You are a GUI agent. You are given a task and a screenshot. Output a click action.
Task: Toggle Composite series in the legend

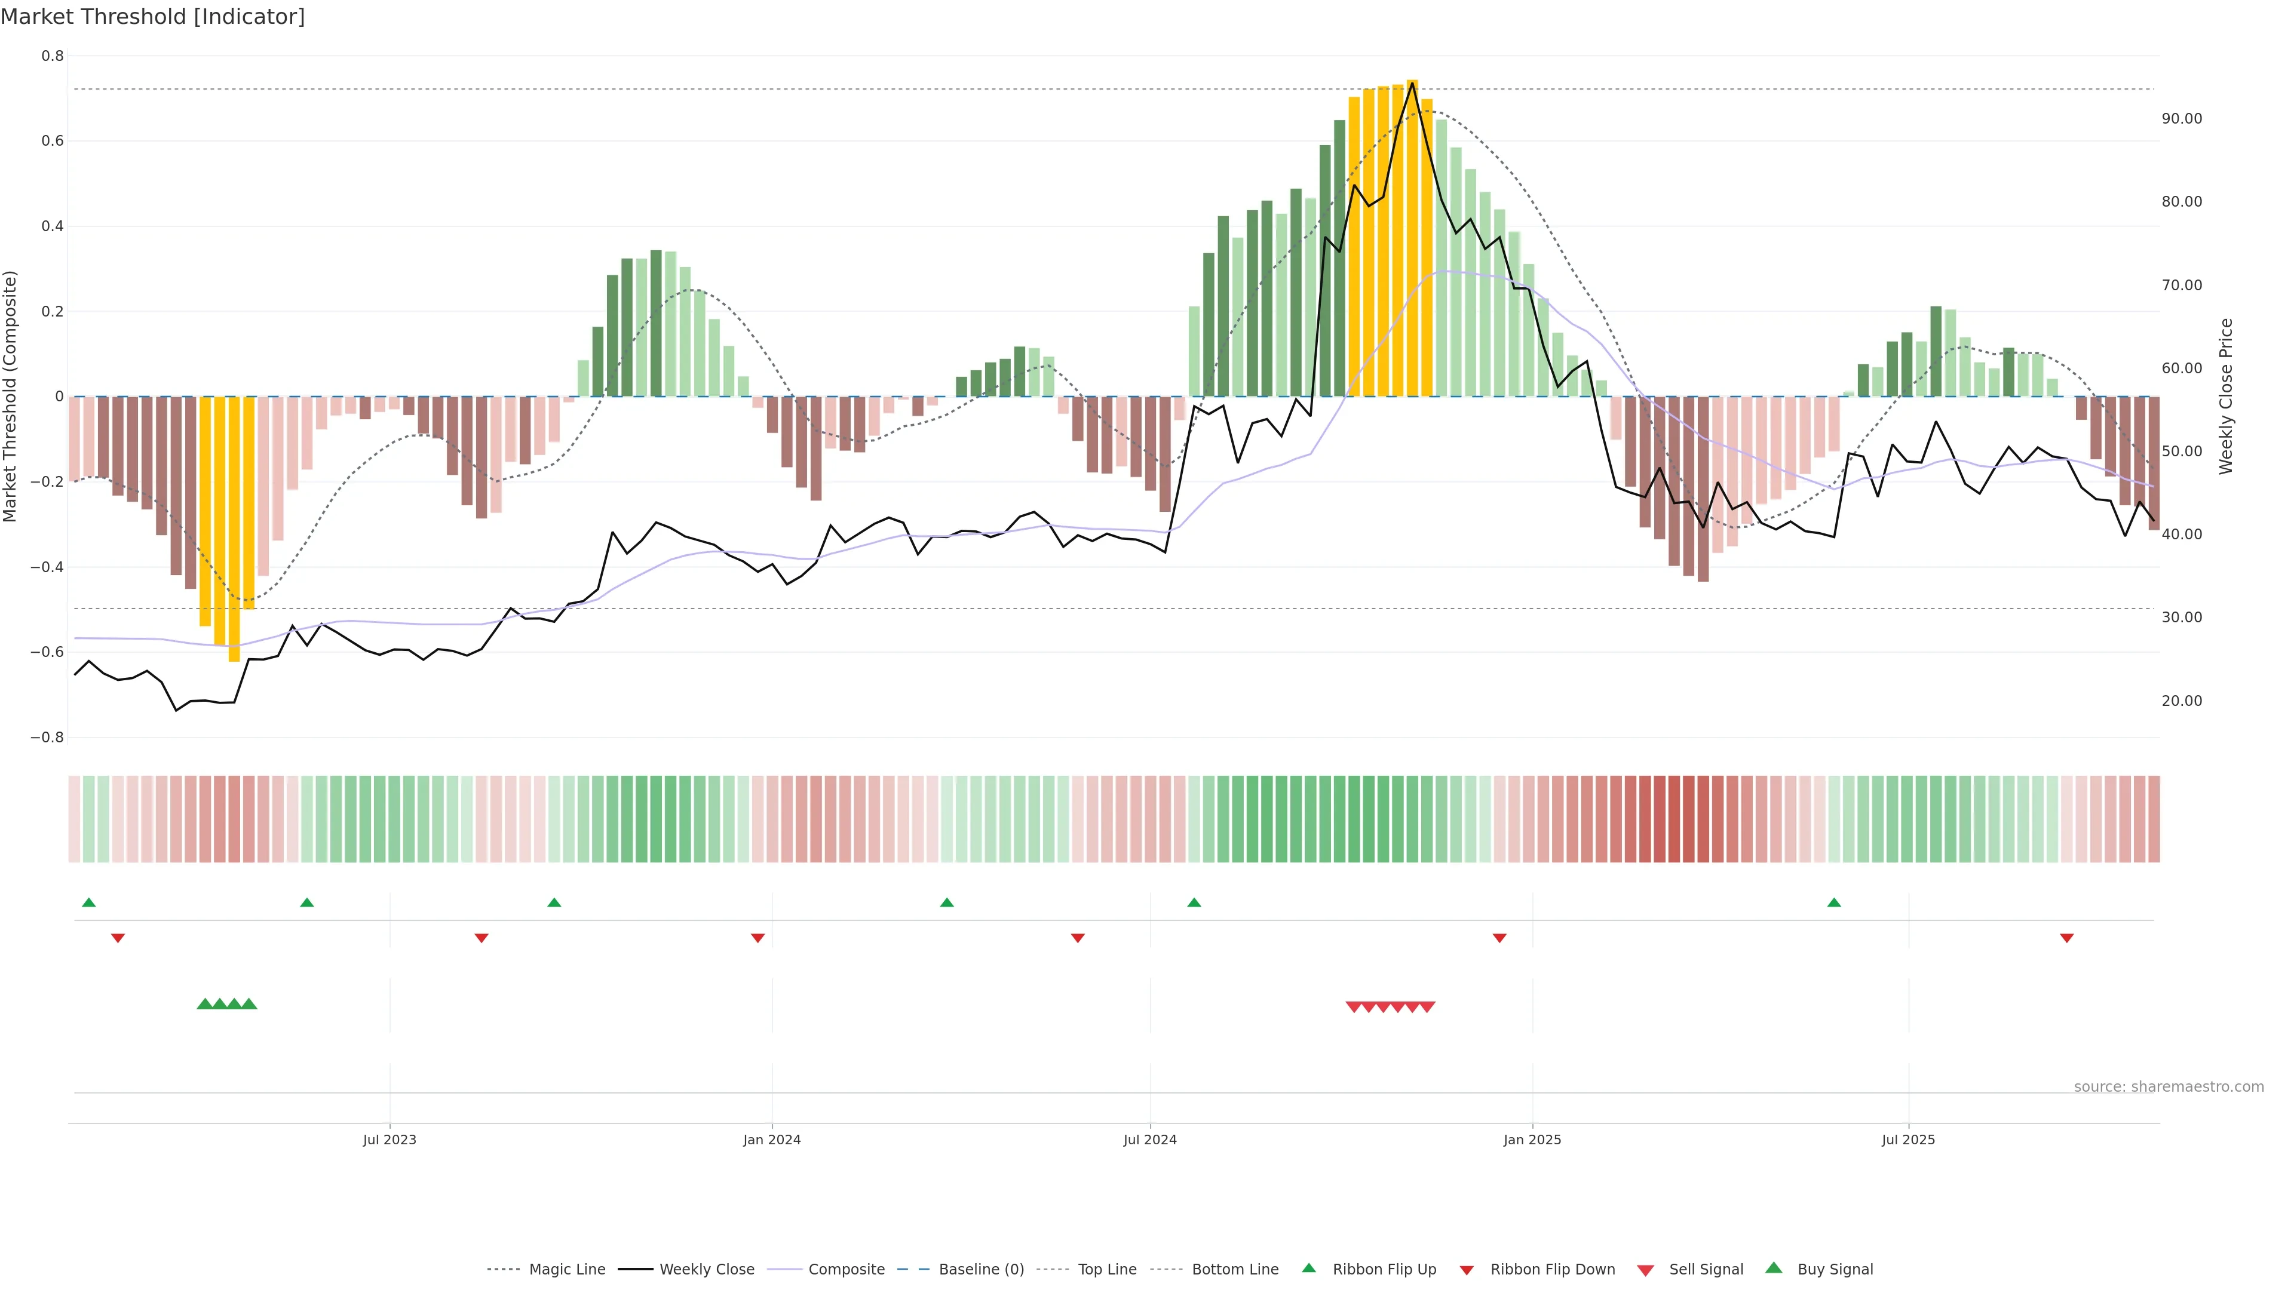pos(846,1270)
